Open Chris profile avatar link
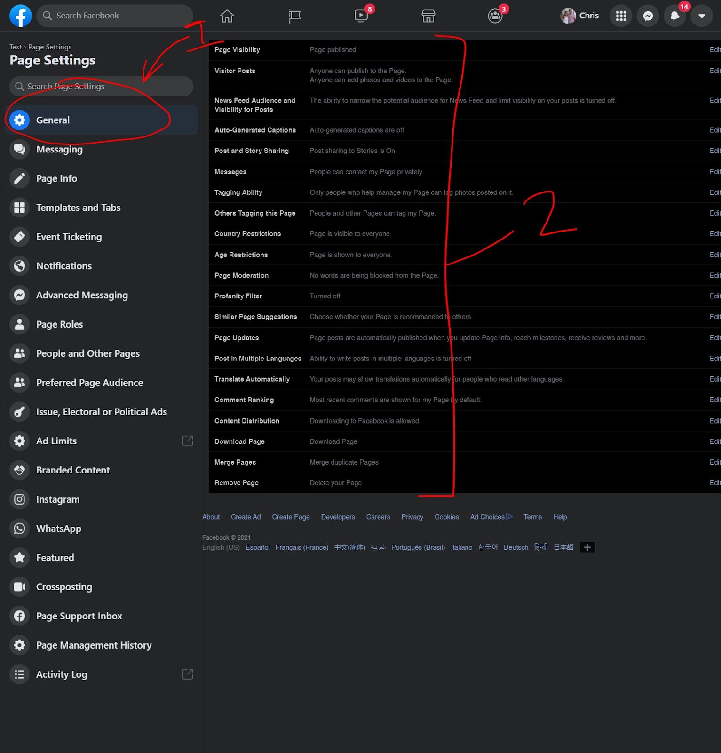This screenshot has height=753, width=721. pos(579,16)
